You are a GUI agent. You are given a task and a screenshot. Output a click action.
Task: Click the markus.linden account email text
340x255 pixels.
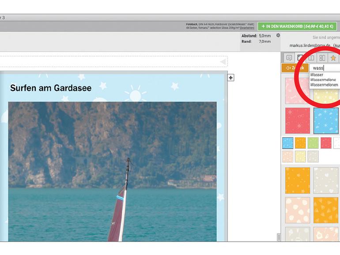(x=310, y=45)
